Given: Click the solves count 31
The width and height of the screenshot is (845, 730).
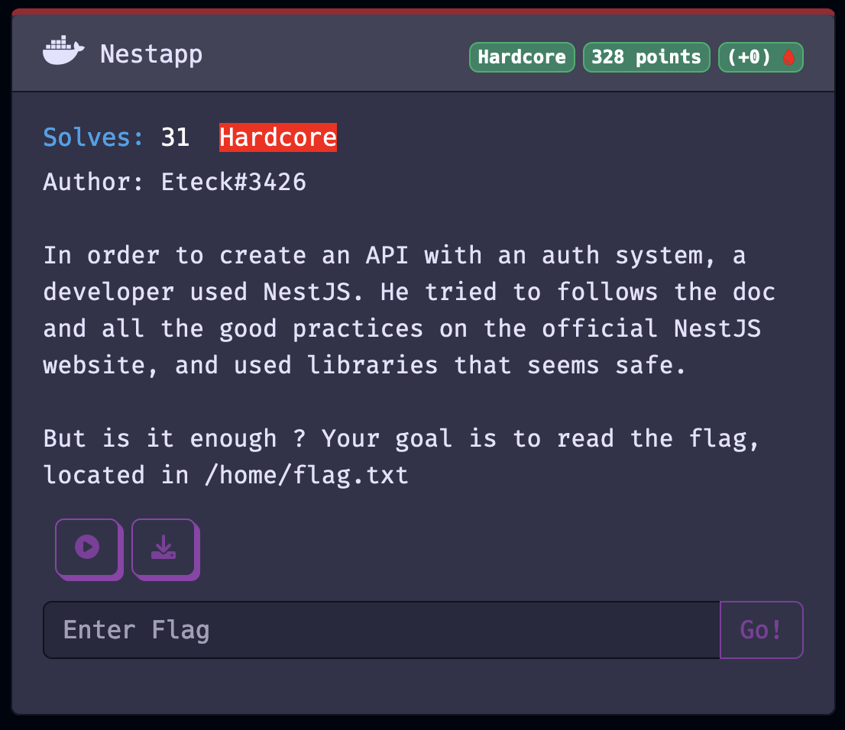Looking at the screenshot, I should 175,137.
